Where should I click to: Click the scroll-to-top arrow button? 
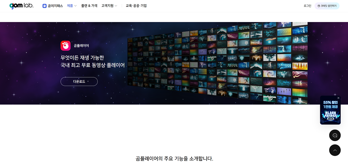[335, 150]
